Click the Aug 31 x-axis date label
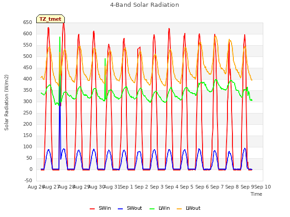Screen dimensions: 290x217 coord(112,187)
